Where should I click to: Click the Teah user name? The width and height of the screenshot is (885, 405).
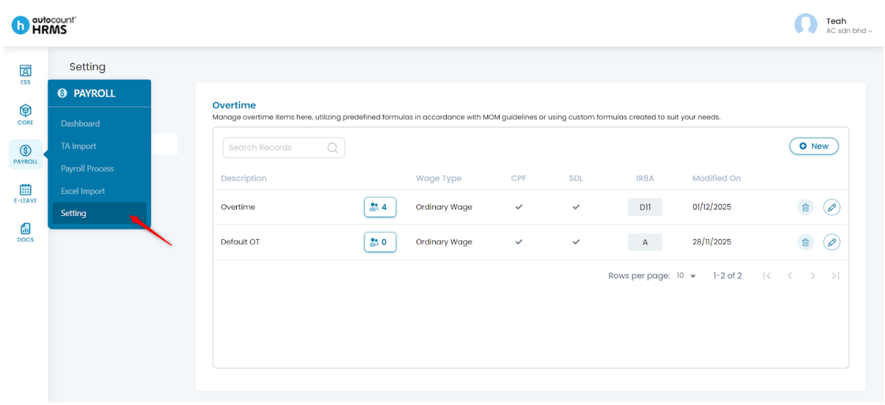(836, 21)
